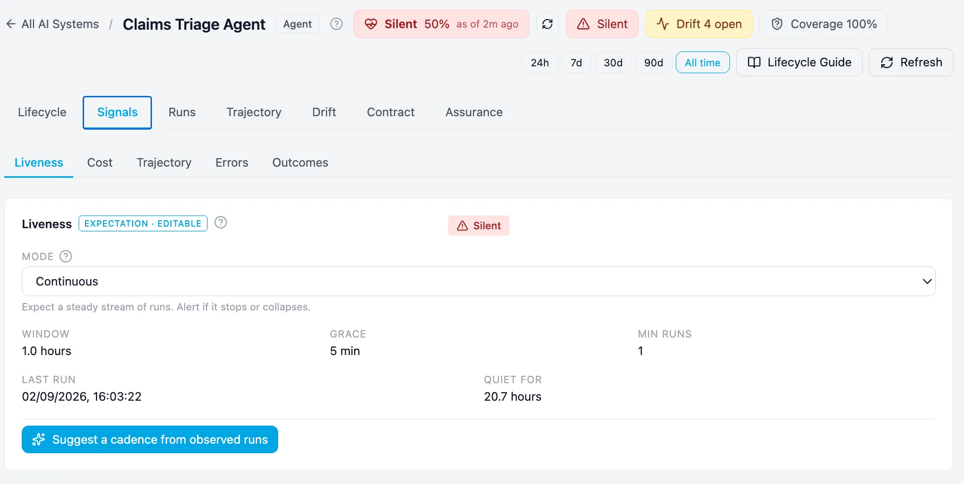Click the re-check sync icon near Silent status
The height and width of the screenshot is (484, 964).
(547, 24)
